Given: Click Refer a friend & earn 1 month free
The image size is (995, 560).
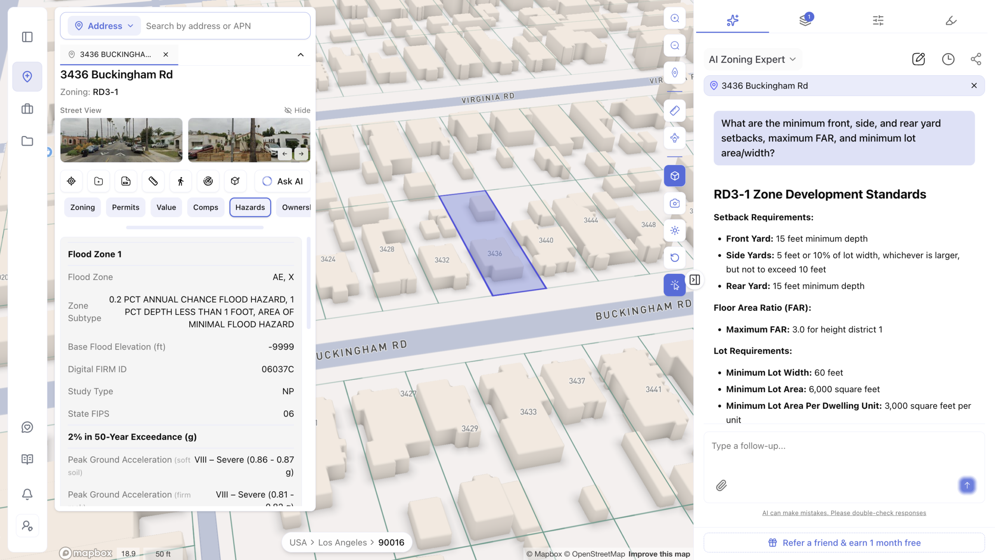Looking at the screenshot, I should pyautogui.click(x=844, y=543).
